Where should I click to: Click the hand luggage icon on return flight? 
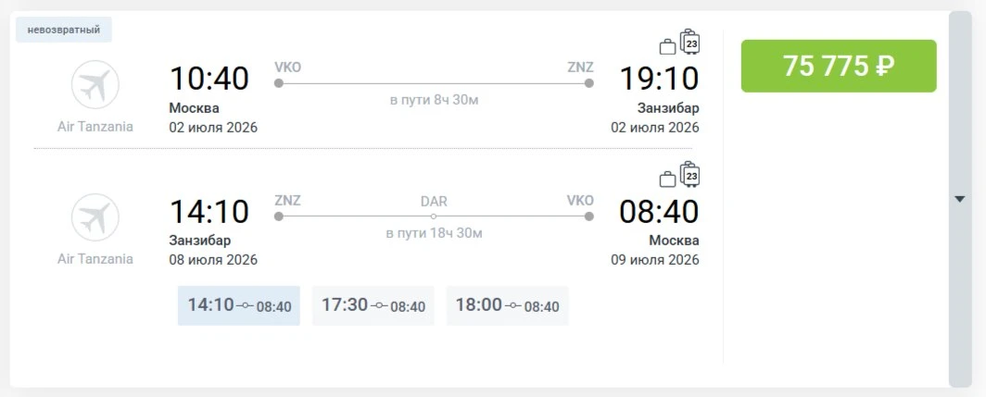coord(667,180)
